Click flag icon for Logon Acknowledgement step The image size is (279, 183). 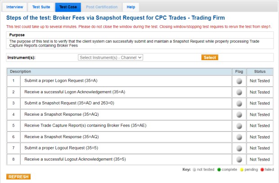click(x=239, y=92)
